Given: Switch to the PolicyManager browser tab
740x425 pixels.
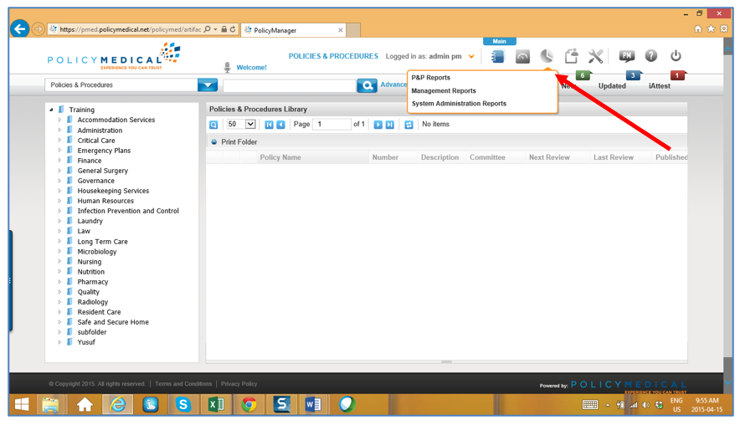Looking at the screenshot, I should pos(294,30).
